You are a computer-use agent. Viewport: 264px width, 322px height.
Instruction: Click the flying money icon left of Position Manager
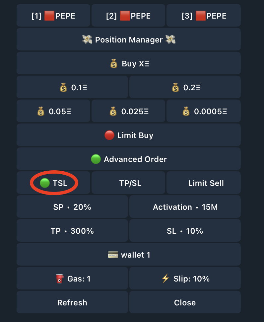pyautogui.click(x=87, y=40)
